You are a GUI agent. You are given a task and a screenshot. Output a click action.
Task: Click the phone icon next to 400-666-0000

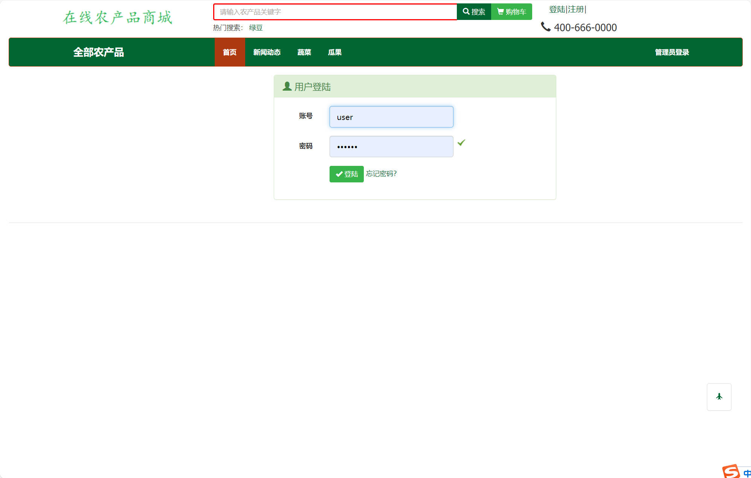546,27
